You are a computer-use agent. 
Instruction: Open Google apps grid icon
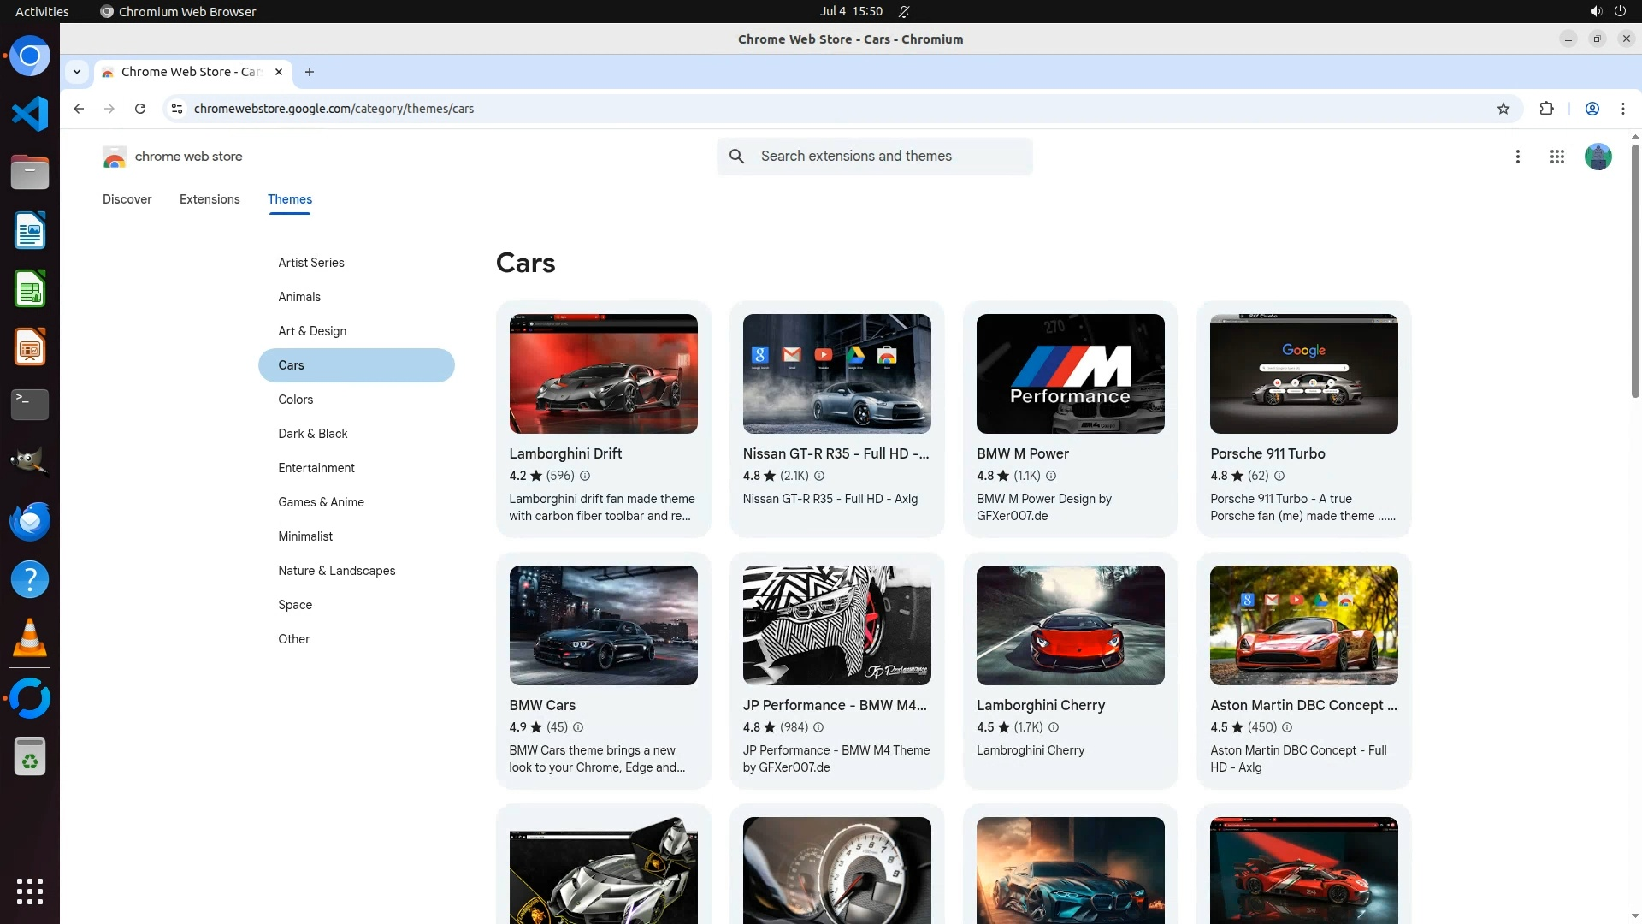point(1556,157)
